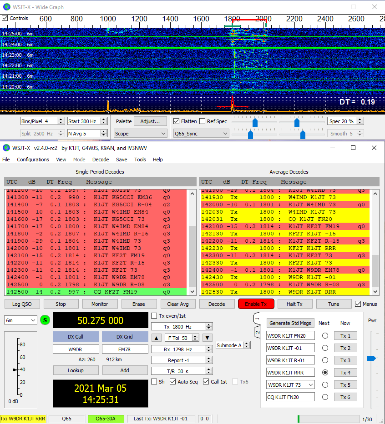
Task: Open the 6m band dropdown
Action: tap(20, 320)
